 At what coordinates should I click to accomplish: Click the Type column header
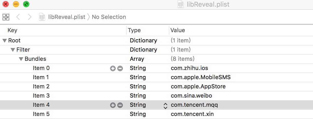134,30
